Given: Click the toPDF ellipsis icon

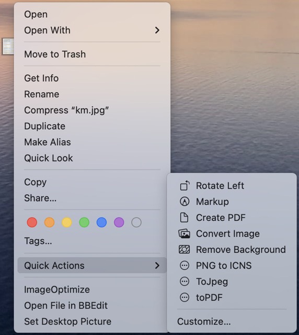Looking at the screenshot, I should click(185, 297).
